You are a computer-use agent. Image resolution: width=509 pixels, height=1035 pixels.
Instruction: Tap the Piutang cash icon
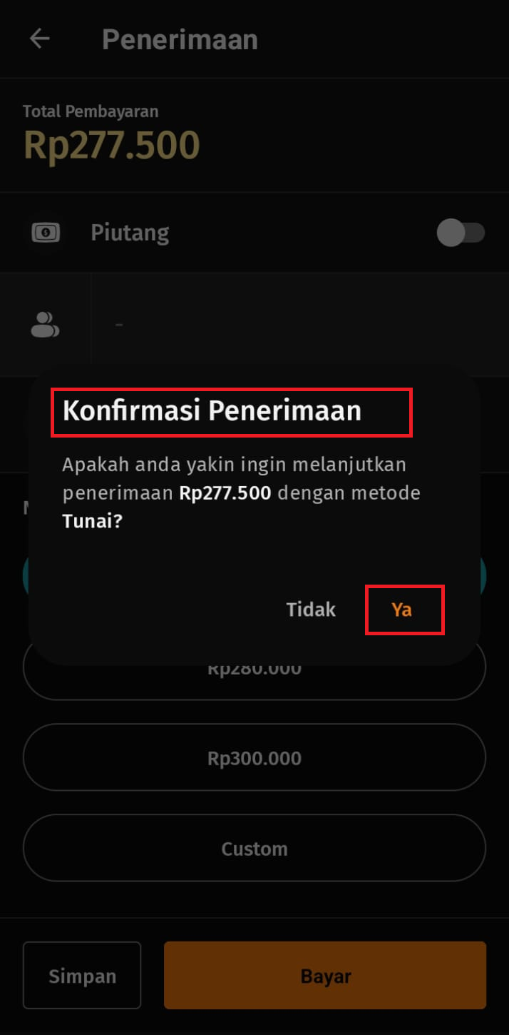coord(46,232)
